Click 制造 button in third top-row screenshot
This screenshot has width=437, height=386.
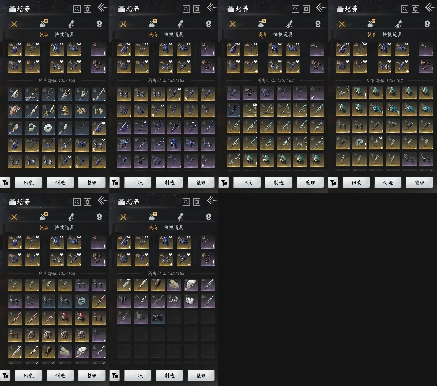coord(279,183)
